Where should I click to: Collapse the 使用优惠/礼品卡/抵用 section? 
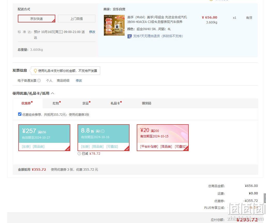point(52,93)
